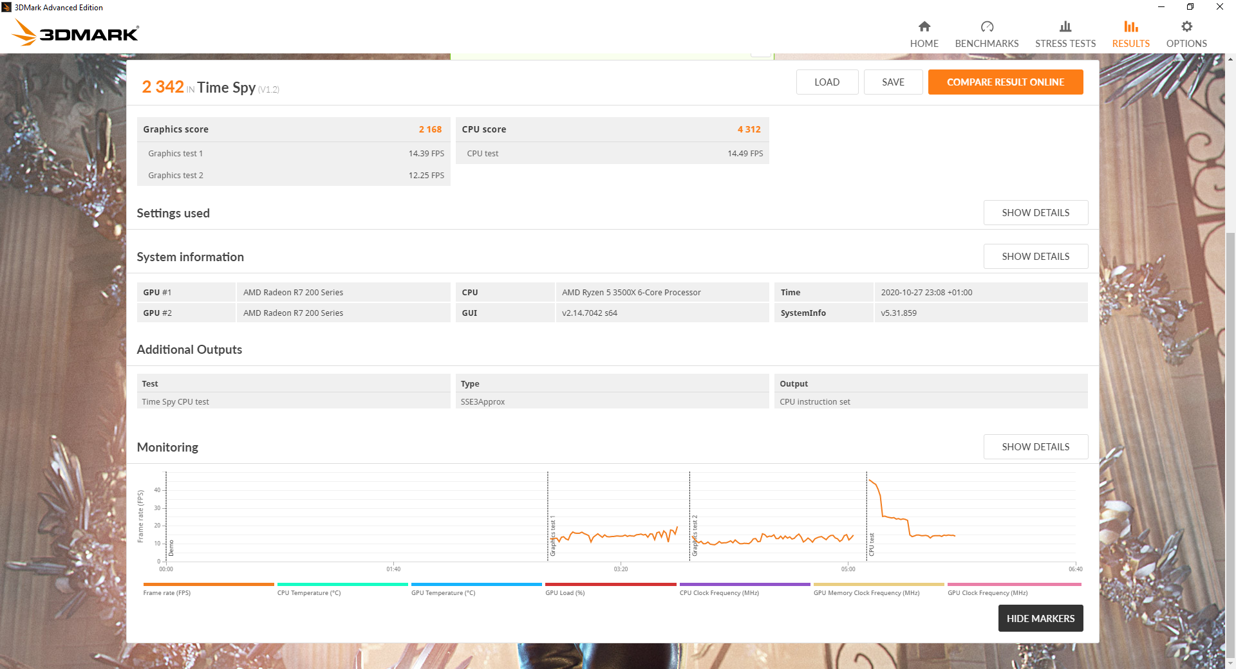Click Graphics test 2 row 12.25 FPS
Viewport: 1236px width, 669px height.
294,175
